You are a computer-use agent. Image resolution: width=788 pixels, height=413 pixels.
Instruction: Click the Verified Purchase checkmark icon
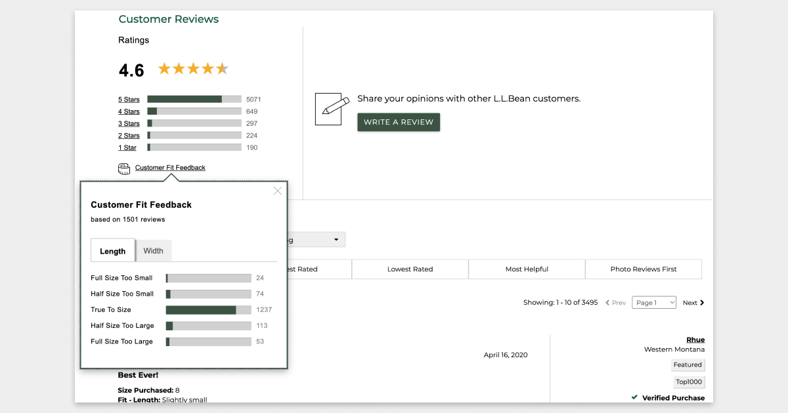[634, 397]
